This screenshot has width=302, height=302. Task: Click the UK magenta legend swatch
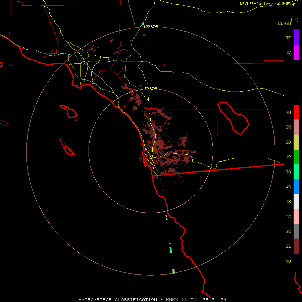(296, 53)
